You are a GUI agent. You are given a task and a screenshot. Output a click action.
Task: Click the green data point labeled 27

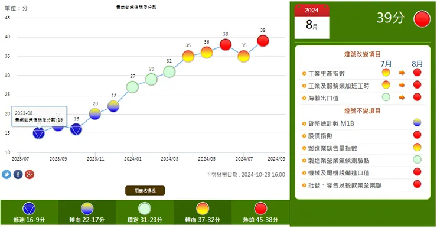132,87
